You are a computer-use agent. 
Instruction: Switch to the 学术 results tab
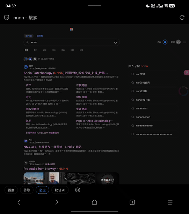(x=54, y=50)
